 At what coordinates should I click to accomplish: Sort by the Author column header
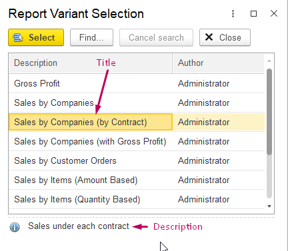click(x=219, y=63)
